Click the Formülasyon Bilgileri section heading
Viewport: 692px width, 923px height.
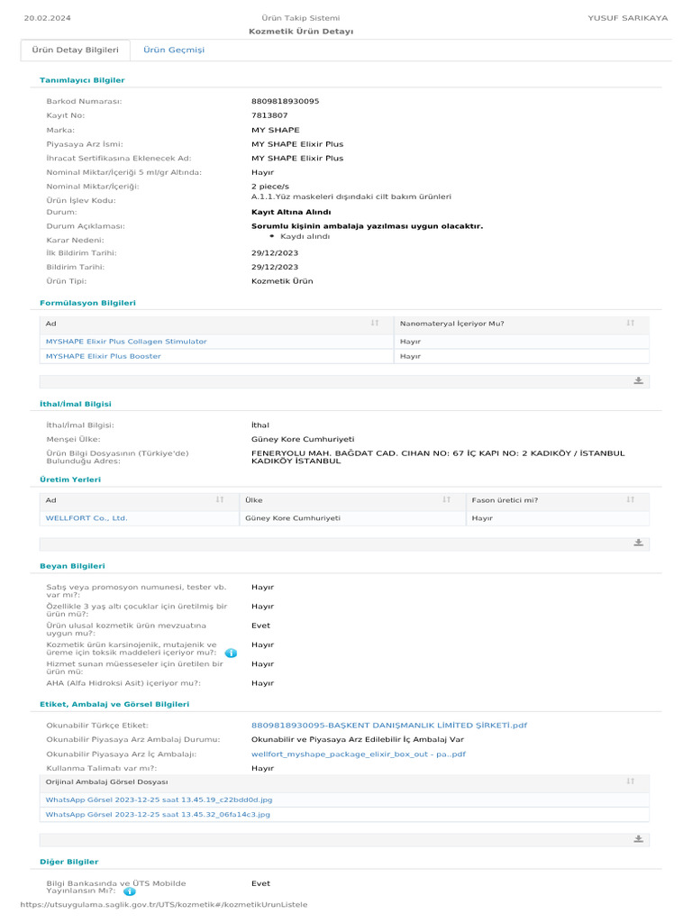pyautogui.click(x=87, y=303)
